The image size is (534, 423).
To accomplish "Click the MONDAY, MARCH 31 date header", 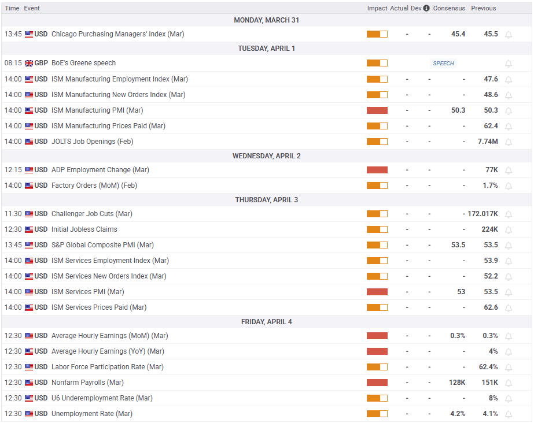I will pyautogui.click(x=266, y=20).
